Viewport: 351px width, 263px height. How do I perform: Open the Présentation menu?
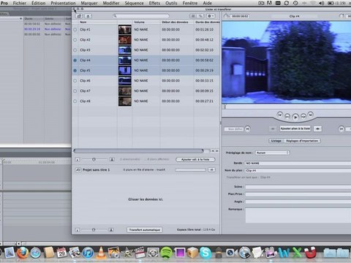tap(63, 3)
